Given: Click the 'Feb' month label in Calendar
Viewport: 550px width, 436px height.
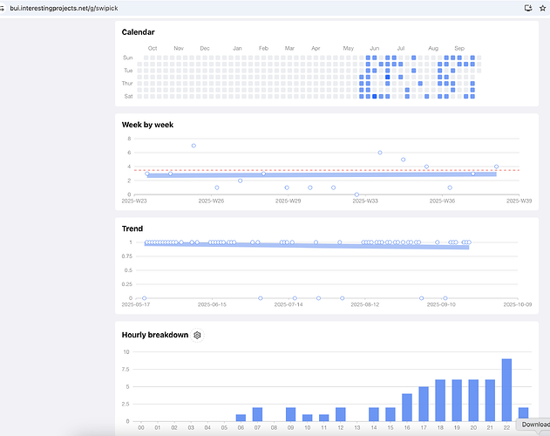Looking at the screenshot, I should (263, 49).
